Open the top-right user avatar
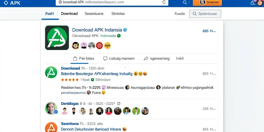This screenshot has width=264, height=132. (x=260, y=3)
